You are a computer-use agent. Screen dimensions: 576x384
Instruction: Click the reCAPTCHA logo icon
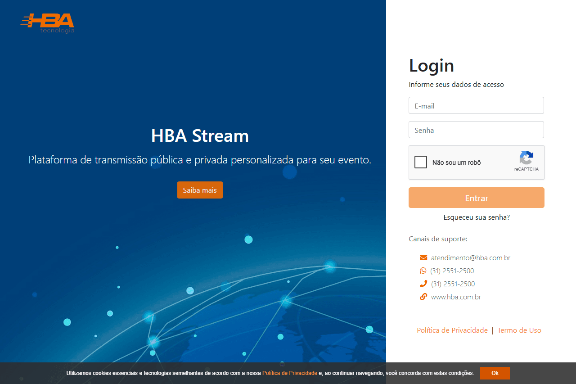526,158
